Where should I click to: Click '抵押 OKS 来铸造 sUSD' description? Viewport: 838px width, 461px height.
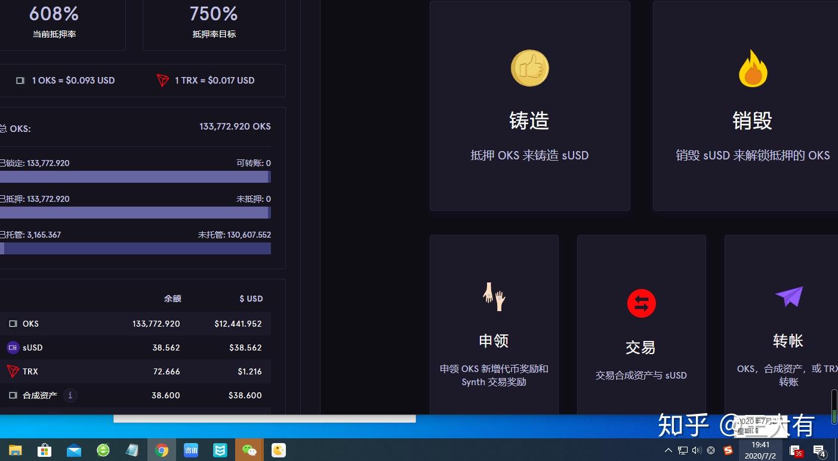[529, 155]
